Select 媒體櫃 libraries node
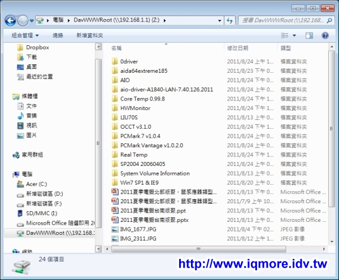The width and height of the screenshot is (339, 280). tap(29, 96)
